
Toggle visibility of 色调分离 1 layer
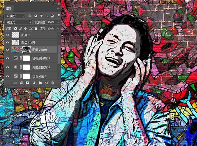click(x=8, y=76)
